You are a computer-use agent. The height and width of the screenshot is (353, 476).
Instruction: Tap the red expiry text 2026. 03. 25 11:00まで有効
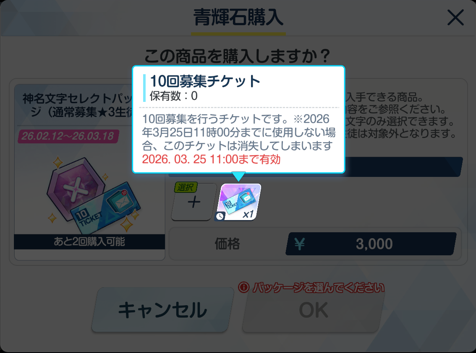pos(211,159)
